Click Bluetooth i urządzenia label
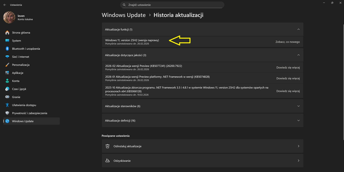The image size is (344, 172). click(x=26, y=49)
